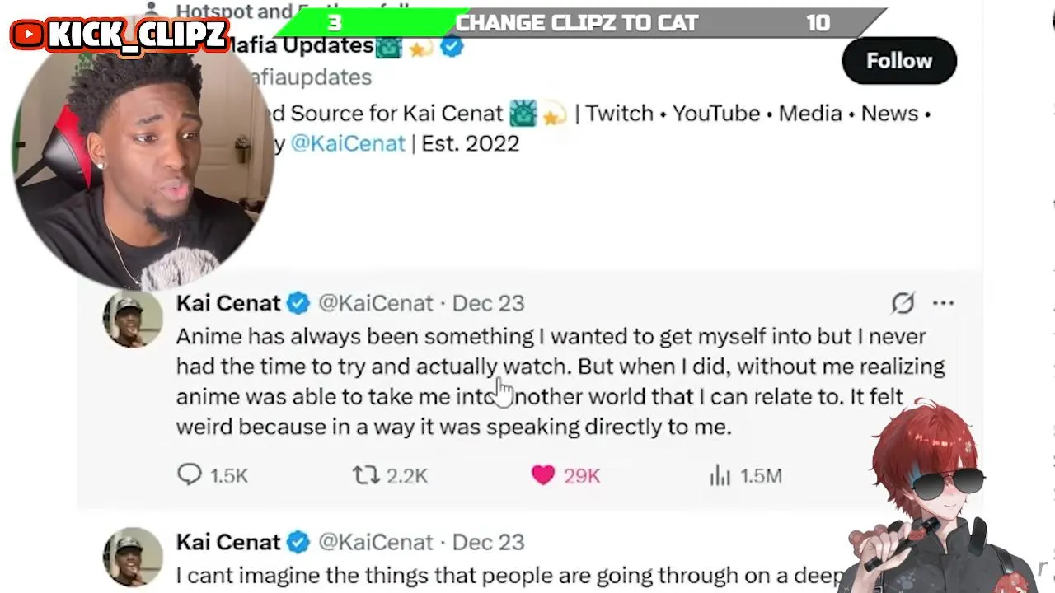Click the @KaiCenat handle on the second tweet

(375, 542)
